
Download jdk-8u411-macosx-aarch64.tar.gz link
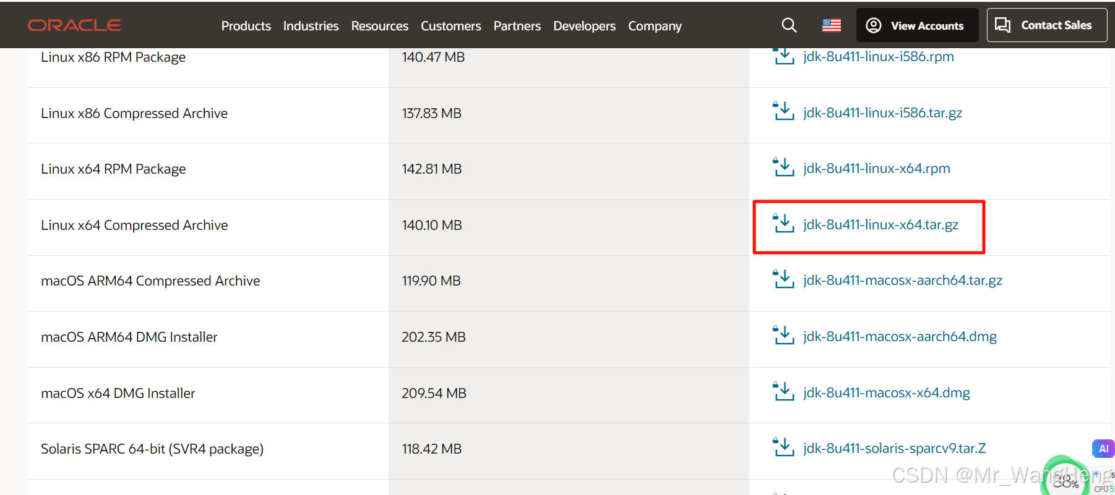[x=903, y=281]
